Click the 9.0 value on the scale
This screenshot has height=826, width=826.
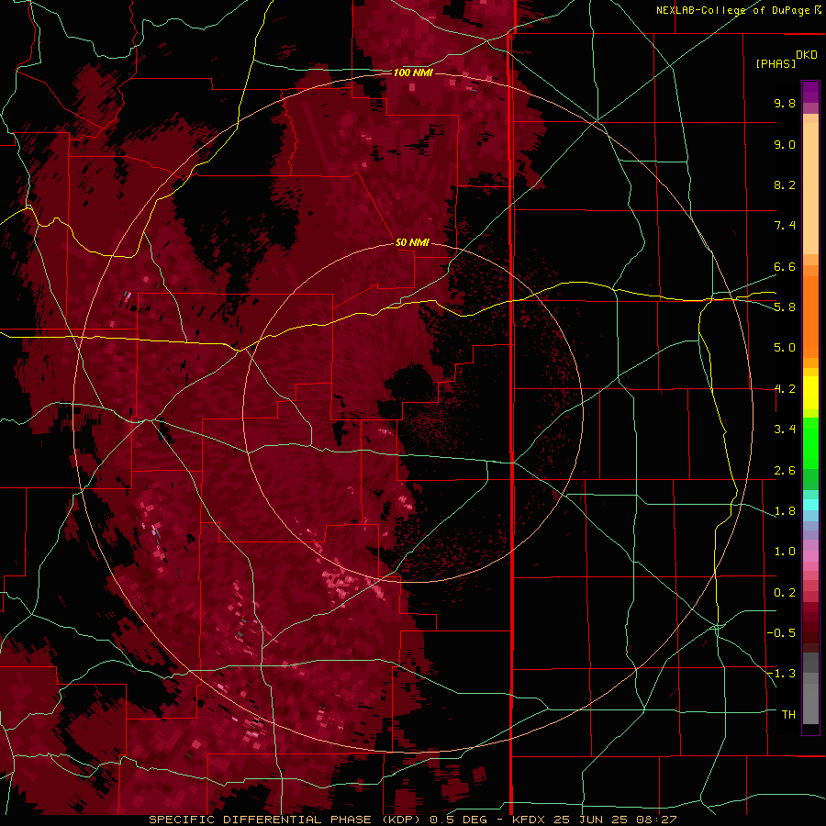(785, 144)
